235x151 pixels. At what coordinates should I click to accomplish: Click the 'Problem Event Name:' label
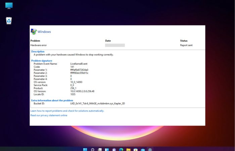click(x=45, y=64)
